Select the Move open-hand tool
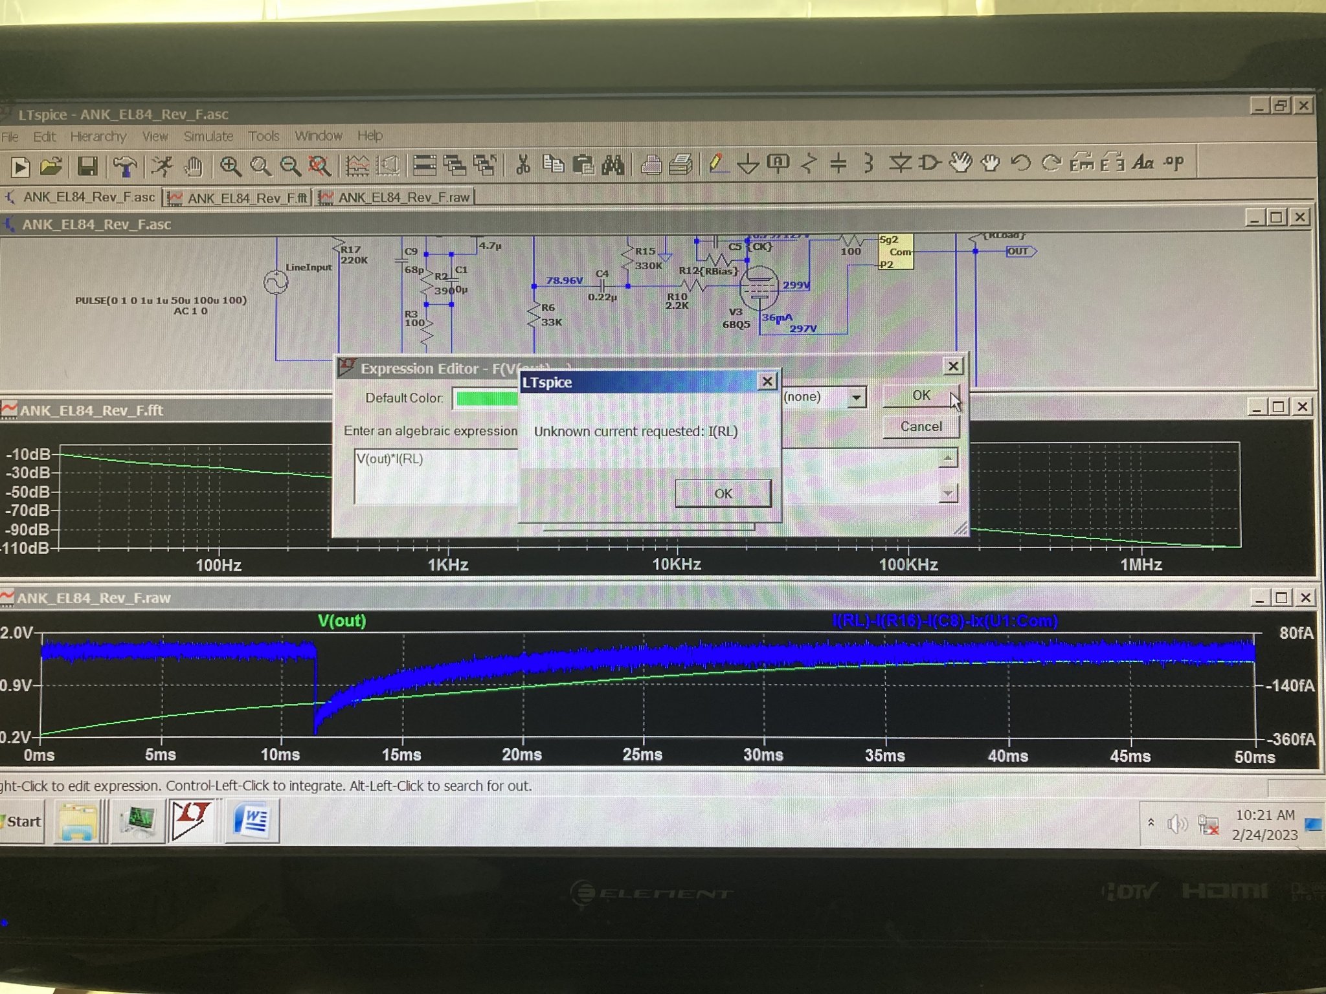The image size is (1326, 994). click(960, 162)
